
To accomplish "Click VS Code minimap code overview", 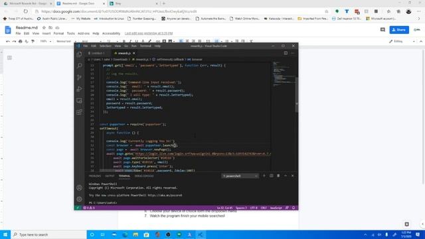I will 284,74.
